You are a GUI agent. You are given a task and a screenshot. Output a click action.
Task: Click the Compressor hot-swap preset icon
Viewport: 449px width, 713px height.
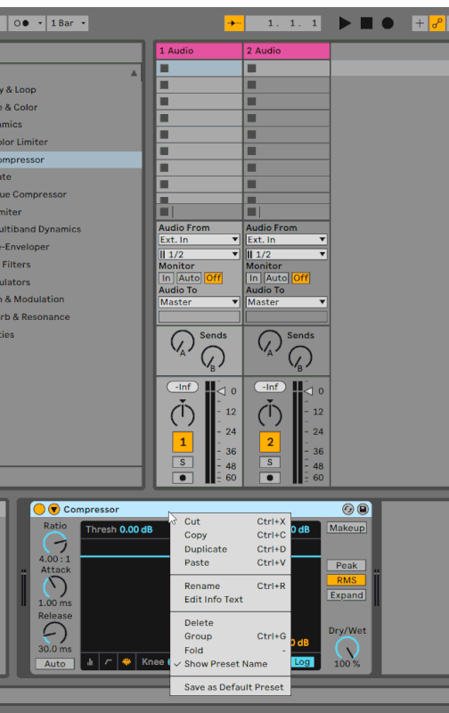click(x=348, y=509)
